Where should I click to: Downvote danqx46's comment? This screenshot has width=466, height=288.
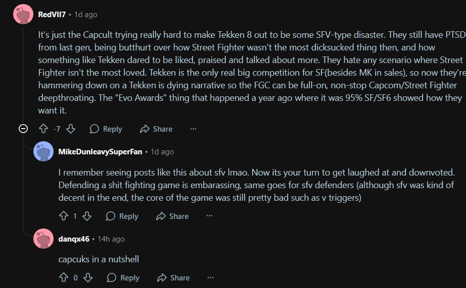88,277
